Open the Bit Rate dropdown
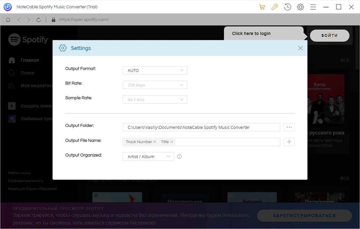 [155, 85]
